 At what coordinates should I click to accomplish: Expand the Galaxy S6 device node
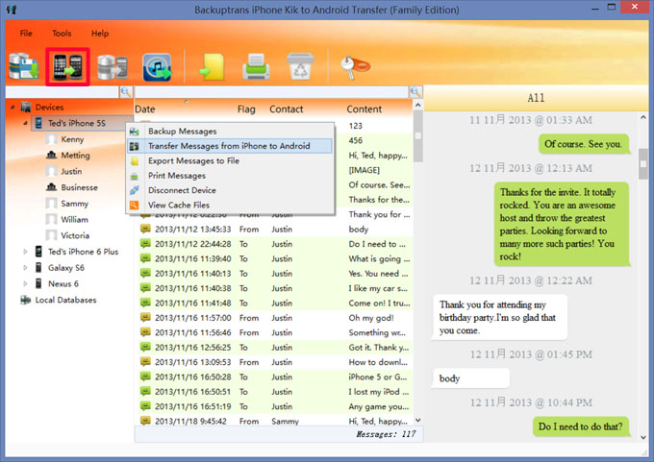click(26, 268)
